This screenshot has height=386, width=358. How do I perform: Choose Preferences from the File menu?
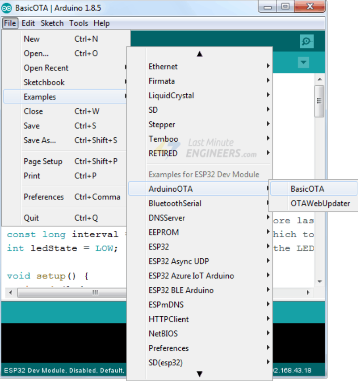(44, 197)
